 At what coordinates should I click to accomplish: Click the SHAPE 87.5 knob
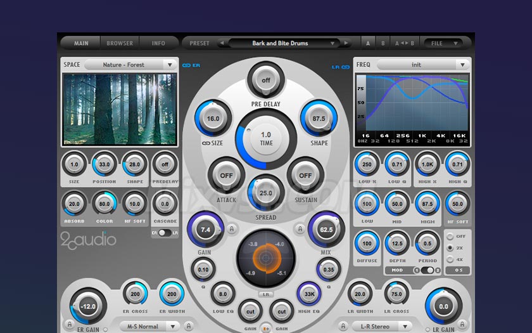[x=319, y=119]
